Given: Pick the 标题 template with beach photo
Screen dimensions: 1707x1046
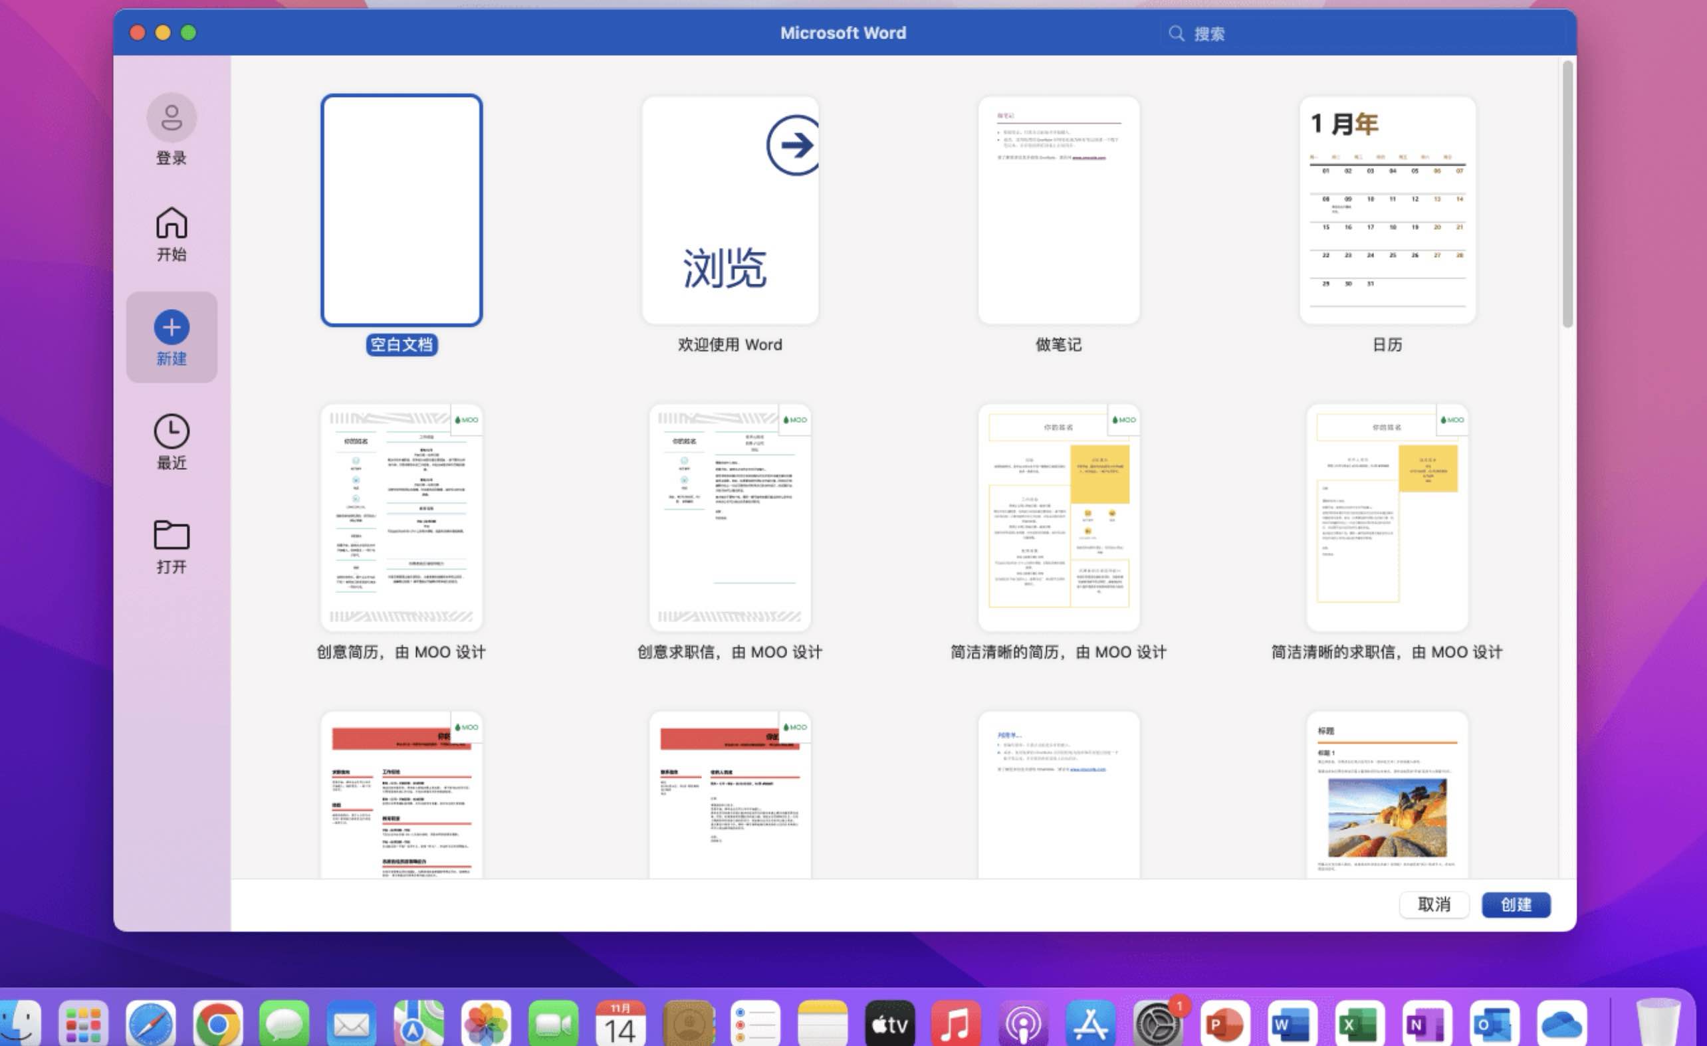Looking at the screenshot, I should (1388, 795).
